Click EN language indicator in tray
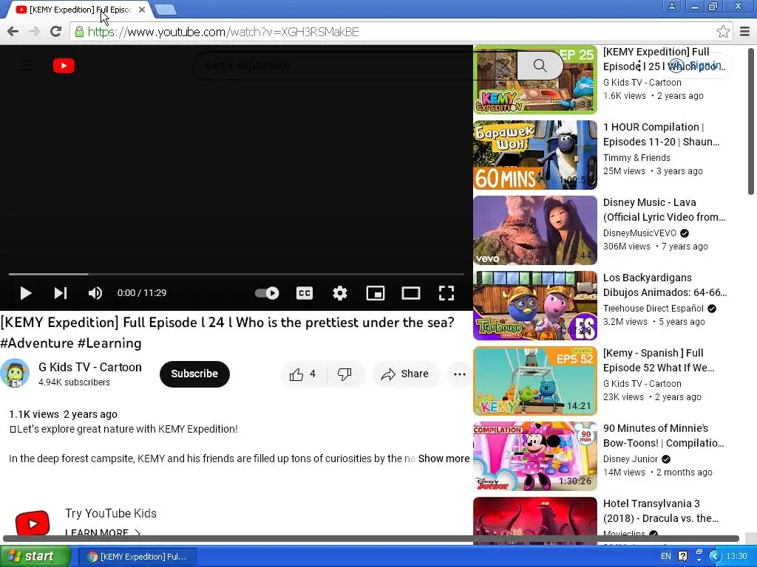This screenshot has width=757, height=567. [666, 557]
